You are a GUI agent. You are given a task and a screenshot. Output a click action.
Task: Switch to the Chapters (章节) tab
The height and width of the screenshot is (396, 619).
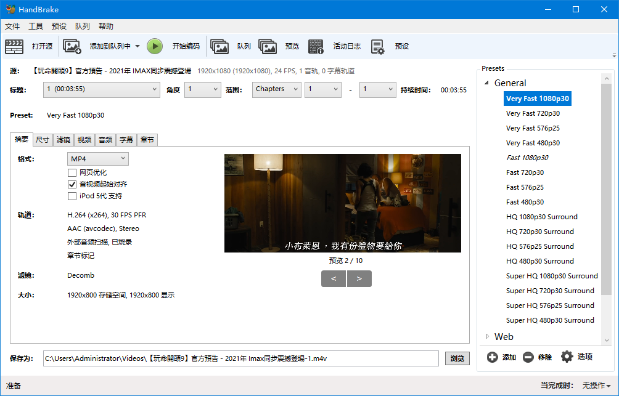pos(147,140)
